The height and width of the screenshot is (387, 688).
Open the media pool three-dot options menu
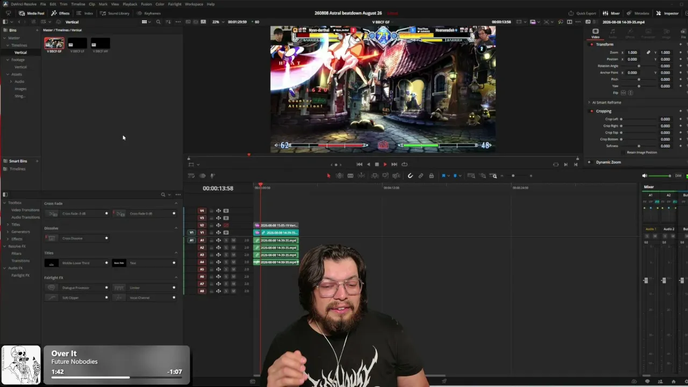pos(178,22)
